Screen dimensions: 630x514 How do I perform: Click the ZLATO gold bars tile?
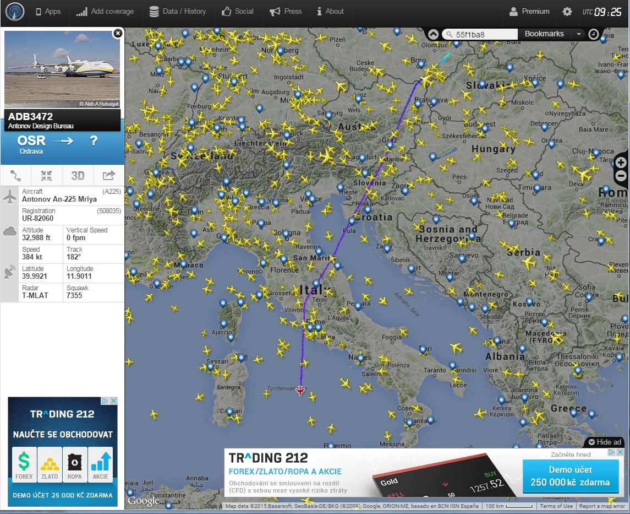(50, 464)
